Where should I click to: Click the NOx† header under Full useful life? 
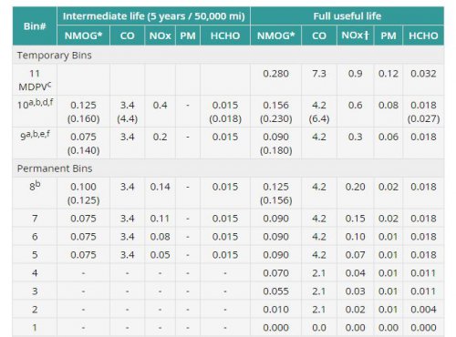click(x=356, y=36)
